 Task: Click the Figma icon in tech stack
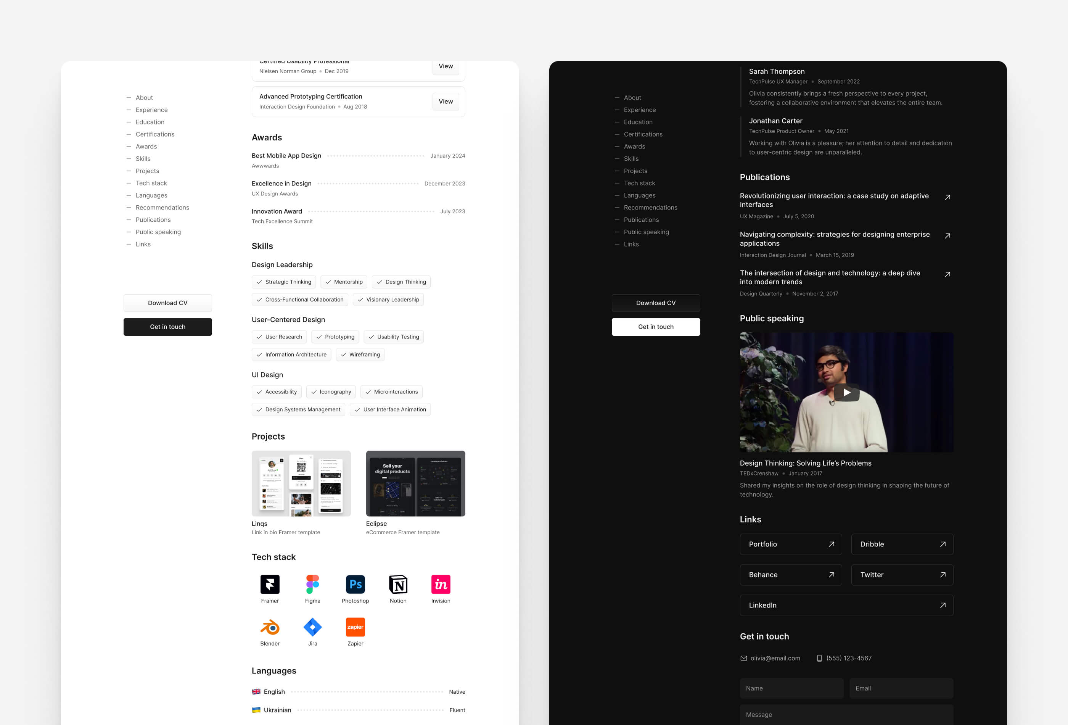pyautogui.click(x=312, y=584)
